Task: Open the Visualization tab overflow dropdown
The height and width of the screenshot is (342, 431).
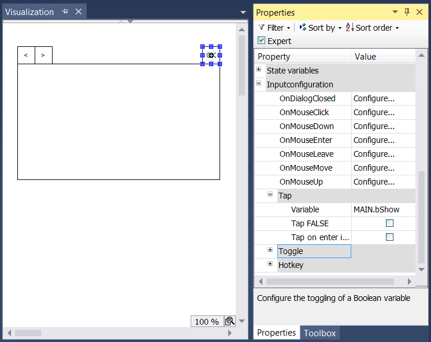Action: (243, 12)
